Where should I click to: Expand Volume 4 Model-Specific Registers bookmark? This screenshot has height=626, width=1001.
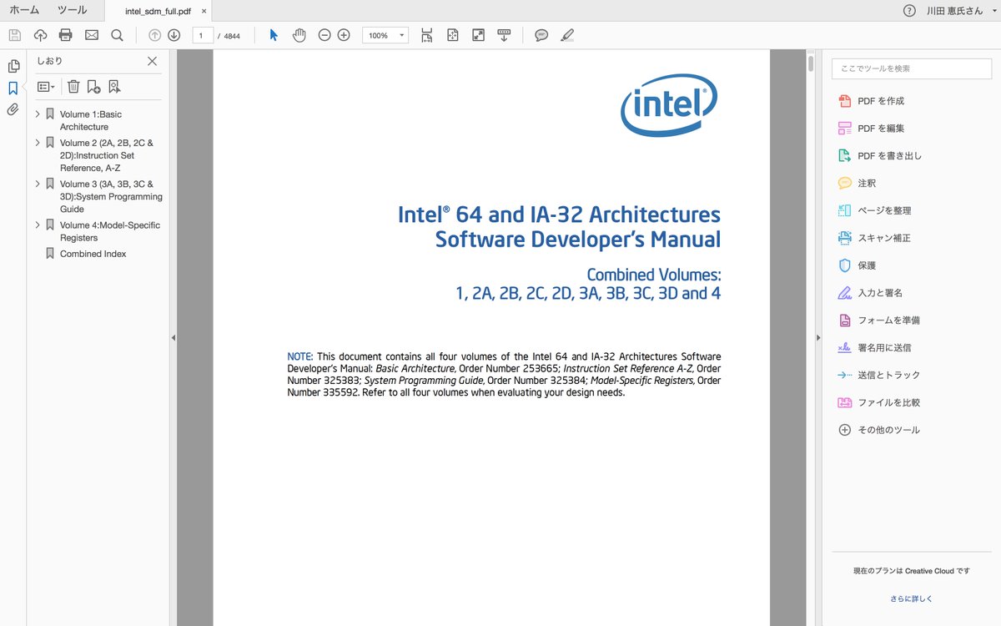pos(38,225)
